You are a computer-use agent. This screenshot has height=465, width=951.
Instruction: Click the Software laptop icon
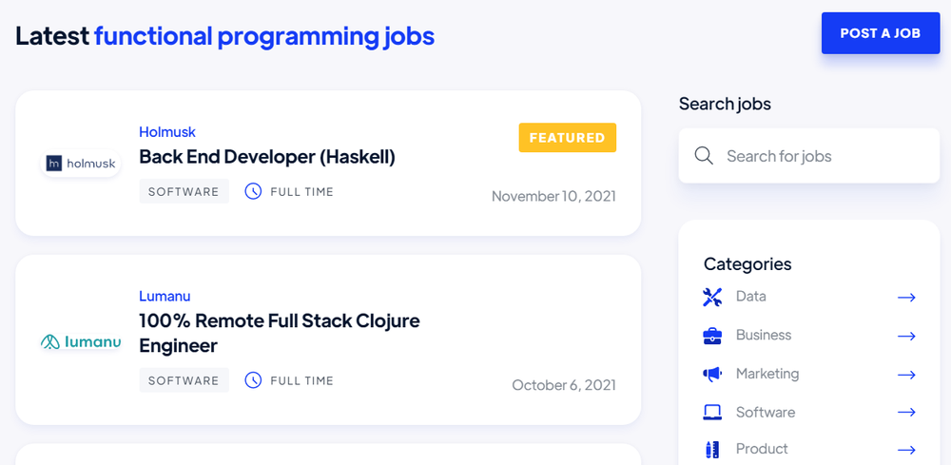coord(712,413)
